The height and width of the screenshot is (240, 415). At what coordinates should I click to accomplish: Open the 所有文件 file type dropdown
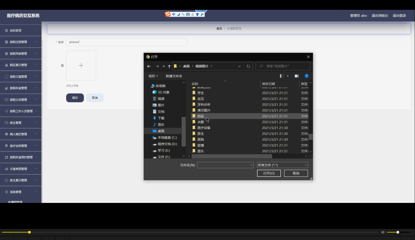(282, 165)
